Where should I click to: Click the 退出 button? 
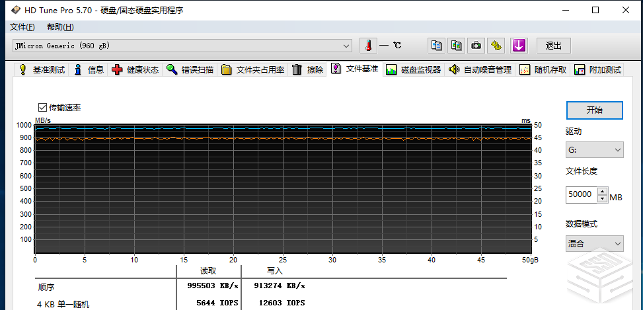(x=554, y=46)
